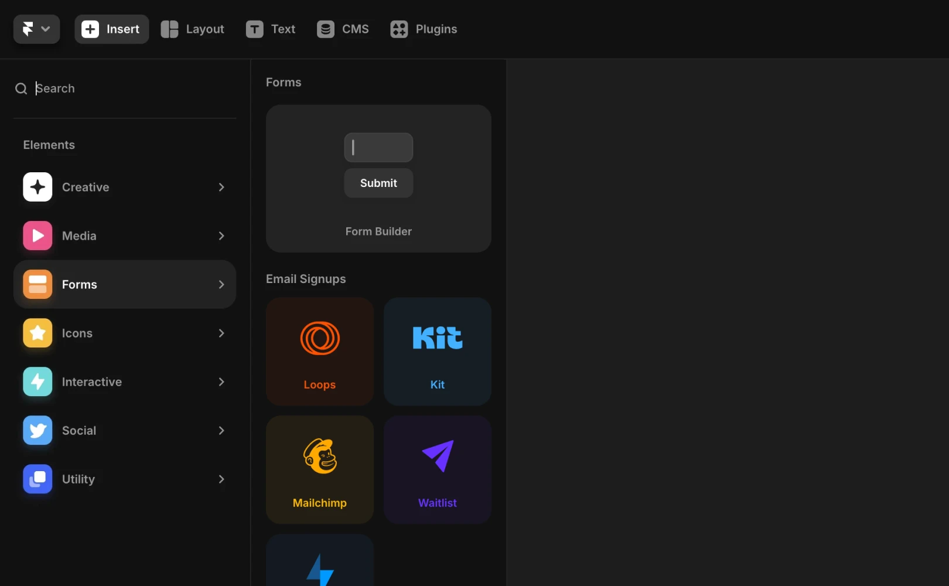This screenshot has height=586, width=949.
Task: Click the Plugins icon
Action: [x=399, y=29]
